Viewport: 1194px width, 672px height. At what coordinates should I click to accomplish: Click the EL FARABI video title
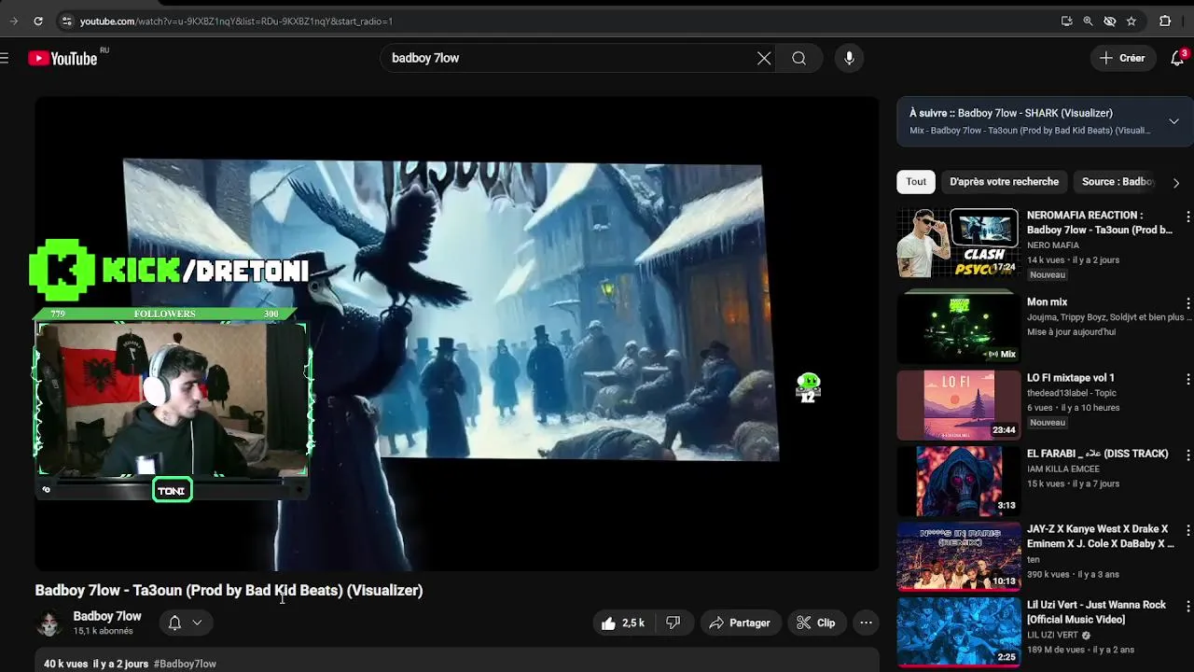pos(1098,454)
